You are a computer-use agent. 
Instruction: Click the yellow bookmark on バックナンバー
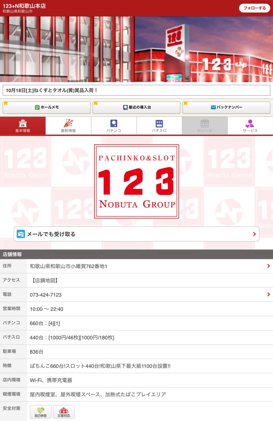click(x=185, y=103)
